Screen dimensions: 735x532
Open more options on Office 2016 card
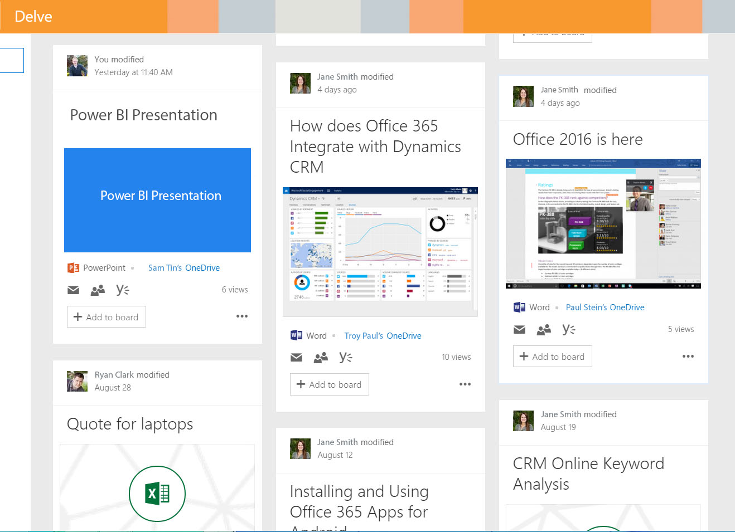pyautogui.click(x=688, y=356)
